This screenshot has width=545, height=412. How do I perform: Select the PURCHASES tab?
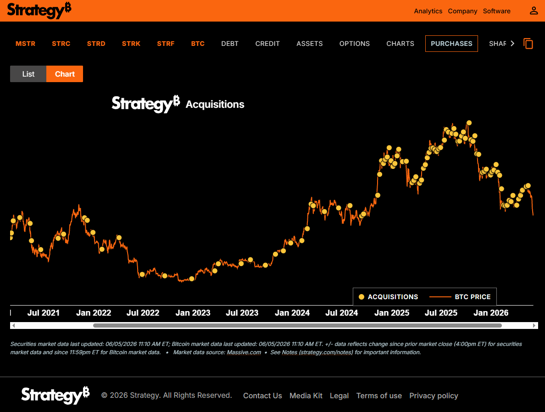click(451, 44)
